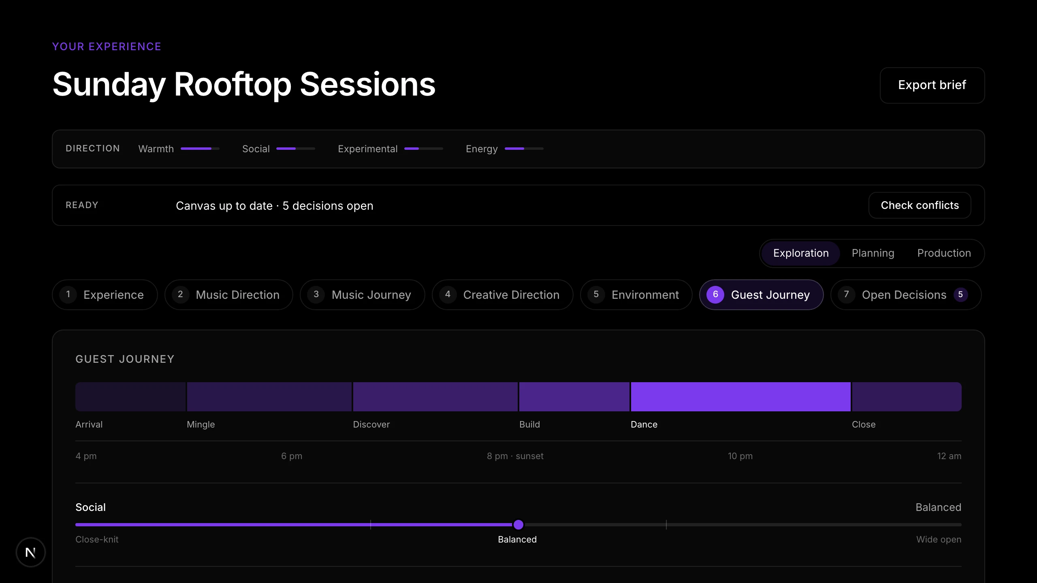Click the '8 pm · sunset' time label
This screenshot has width=1037, height=583.
pos(515,456)
